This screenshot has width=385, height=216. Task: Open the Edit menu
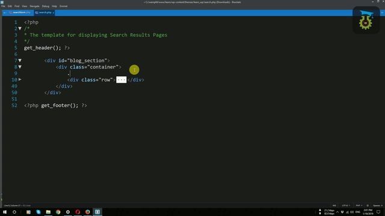coord(10,6)
